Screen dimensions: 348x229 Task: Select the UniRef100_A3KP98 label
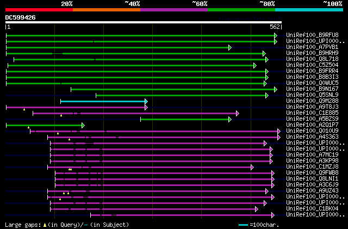(x=312, y=161)
